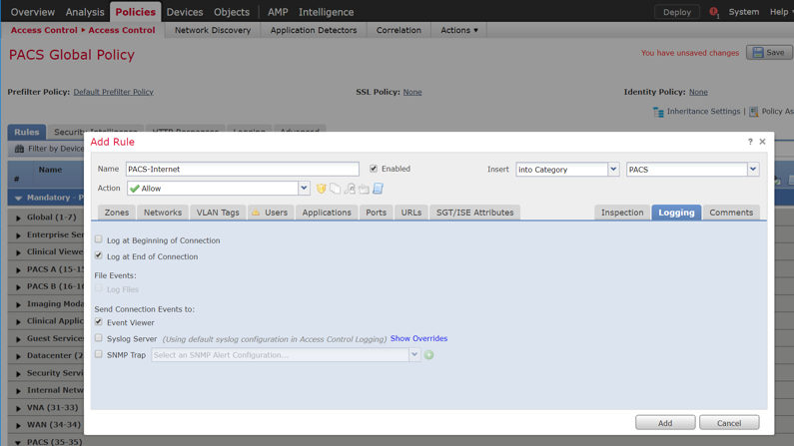Enable Log at Beginning of Connection
794x446 pixels.
99,239
